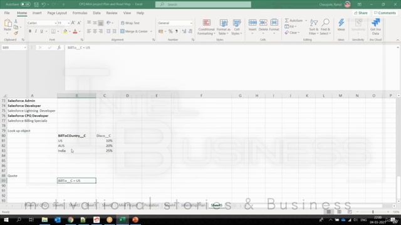Open File Explorer from taskbar
The image size is (401, 225).
[x=44, y=219]
